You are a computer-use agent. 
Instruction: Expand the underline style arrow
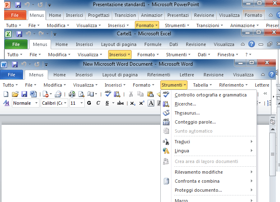point(113,103)
